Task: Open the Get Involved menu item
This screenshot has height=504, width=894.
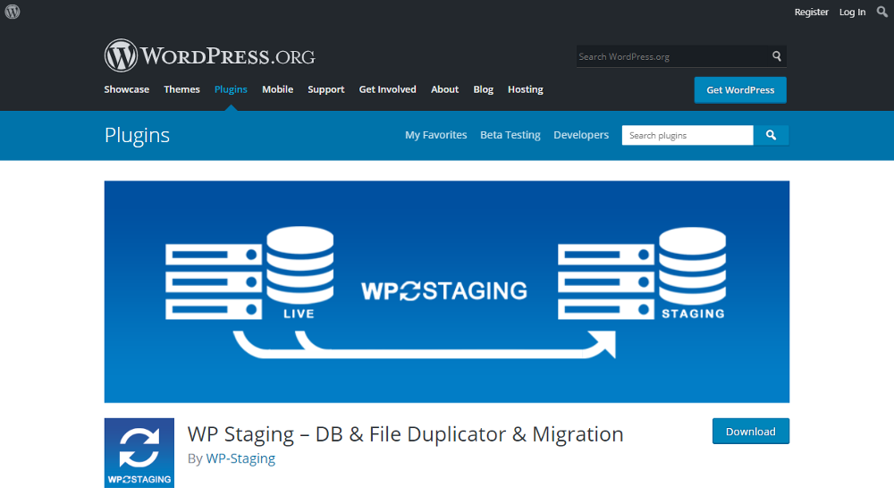Action: [x=388, y=89]
